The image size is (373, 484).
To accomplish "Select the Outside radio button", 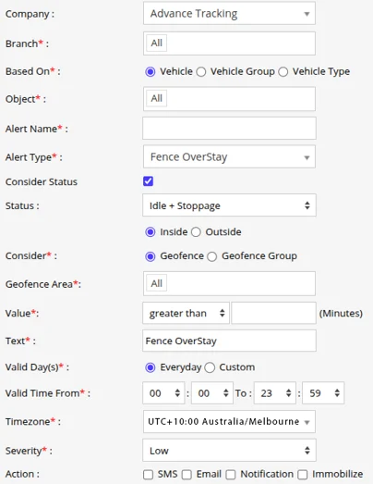I will point(196,231).
